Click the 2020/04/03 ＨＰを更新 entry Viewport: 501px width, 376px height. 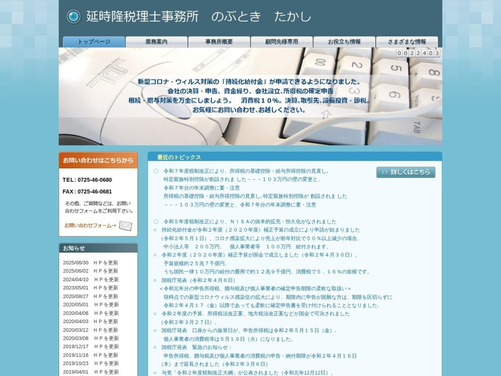pos(91,321)
